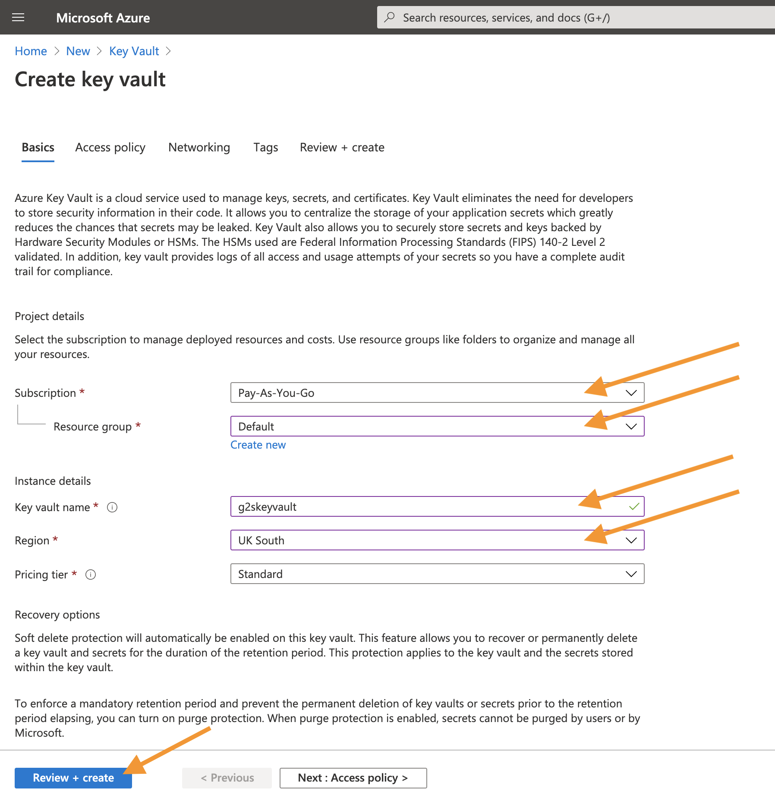Image resolution: width=775 pixels, height=804 pixels.
Task: Open the Subscription Pay-As-You-Go dropdown
Action: point(438,393)
